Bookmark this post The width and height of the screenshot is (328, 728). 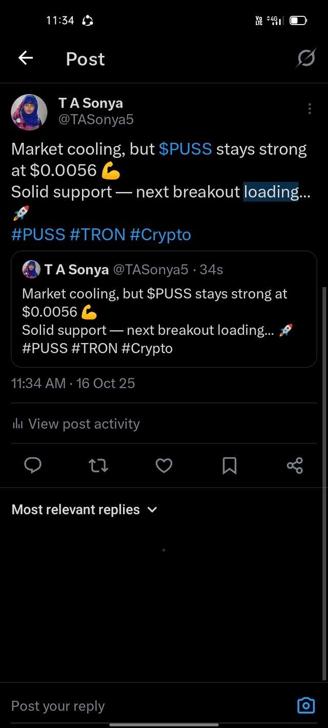[229, 465]
